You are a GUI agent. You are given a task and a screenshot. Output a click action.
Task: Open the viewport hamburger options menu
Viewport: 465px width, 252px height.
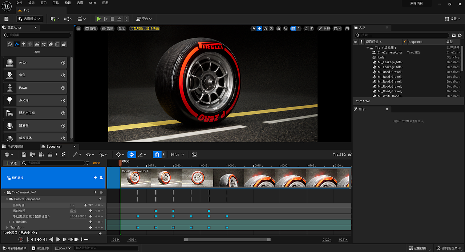coord(78,28)
